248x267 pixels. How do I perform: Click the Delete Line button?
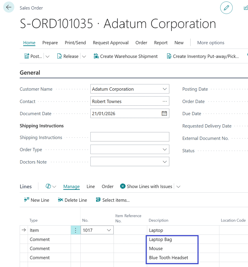[x=73, y=200]
